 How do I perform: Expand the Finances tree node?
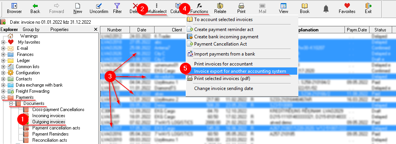click(3, 54)
